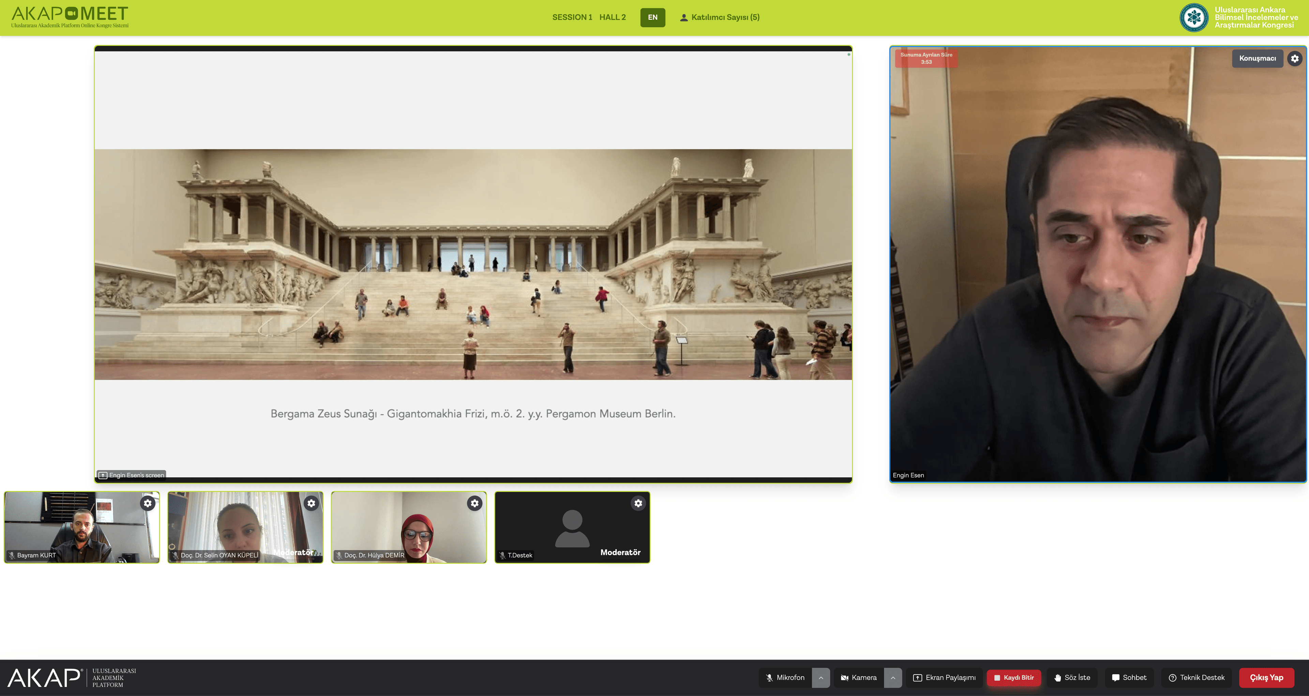Image resolution: width=1309 pixels, height=696 pixels.
Task: Open settings gear on T.Destek tile
Action: pyautogui.click(x=638, y=503)
